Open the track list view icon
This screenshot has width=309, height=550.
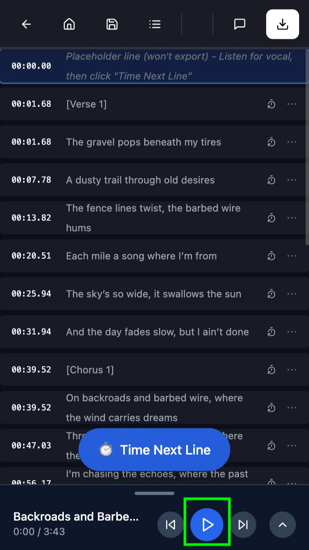tap(154, 24)
